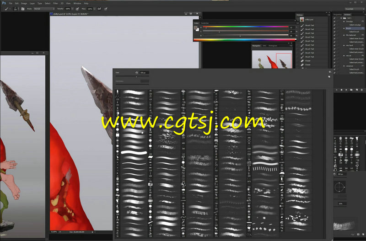Open the File menu
The height and width of the screenshot is (241, 366).
(x=11, y=3)
